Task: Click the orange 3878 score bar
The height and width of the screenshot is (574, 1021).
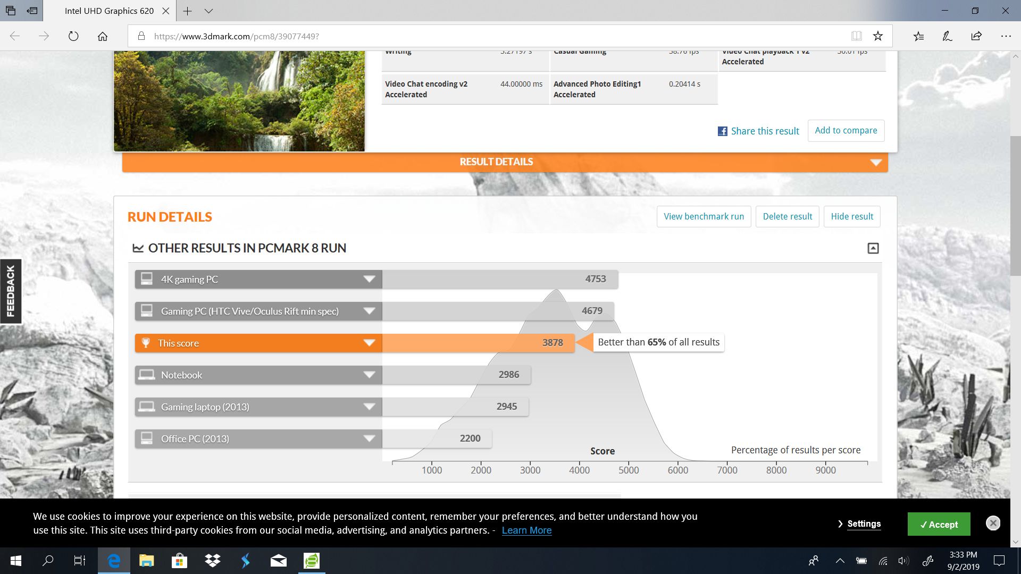Action: pos(478,343)
